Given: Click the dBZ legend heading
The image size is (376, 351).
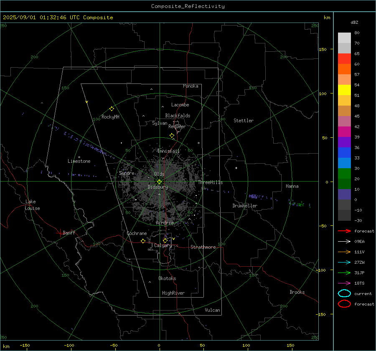Looking at the screenshot, I should click(354, 22).
